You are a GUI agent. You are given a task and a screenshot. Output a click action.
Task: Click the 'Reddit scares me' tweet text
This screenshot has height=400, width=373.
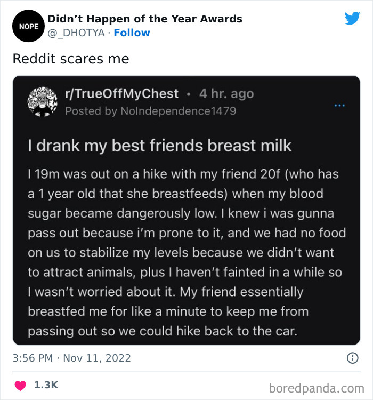click(x=71, y=58)
